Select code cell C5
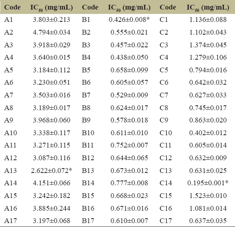 pyautogui.click(x=164, y=70)
